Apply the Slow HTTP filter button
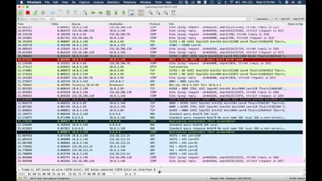322x181 pixels. click(x=298, y=19)
